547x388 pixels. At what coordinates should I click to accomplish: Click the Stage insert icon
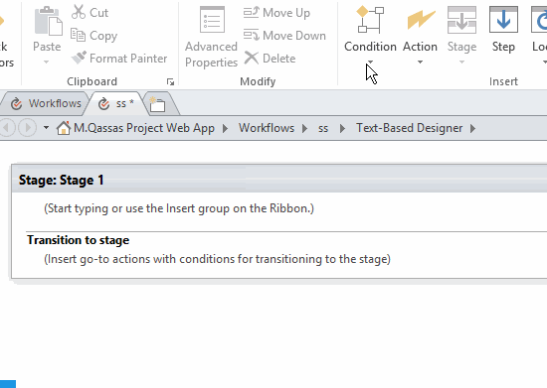pos(461,20)
